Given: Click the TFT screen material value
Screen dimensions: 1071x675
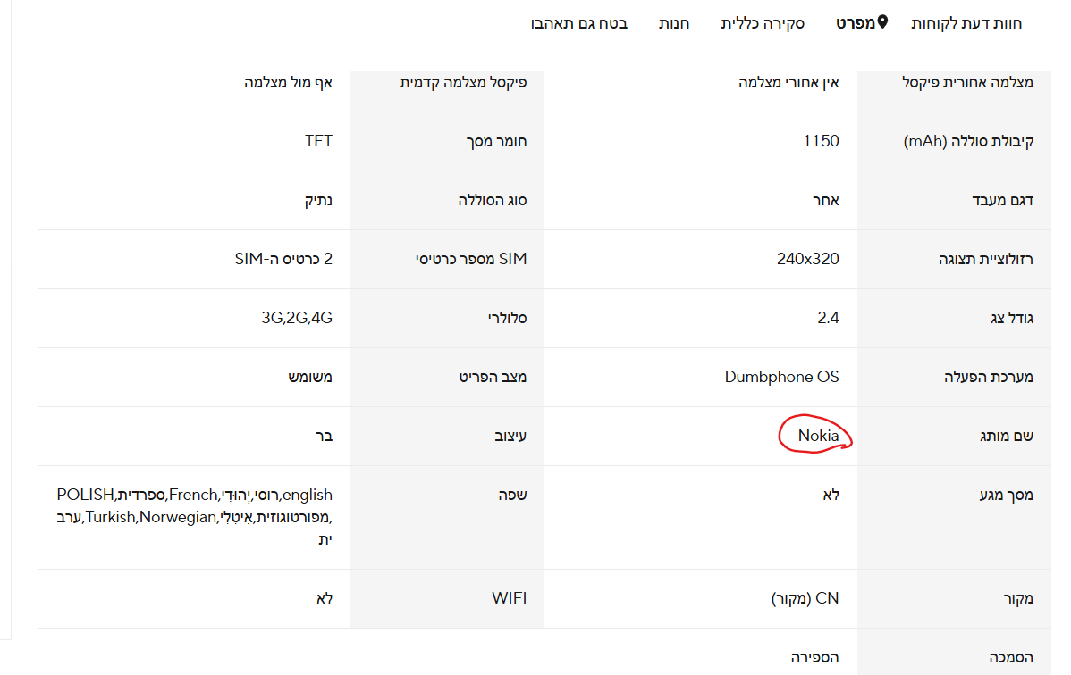Looking at the screenshot, I should point(318,141).
